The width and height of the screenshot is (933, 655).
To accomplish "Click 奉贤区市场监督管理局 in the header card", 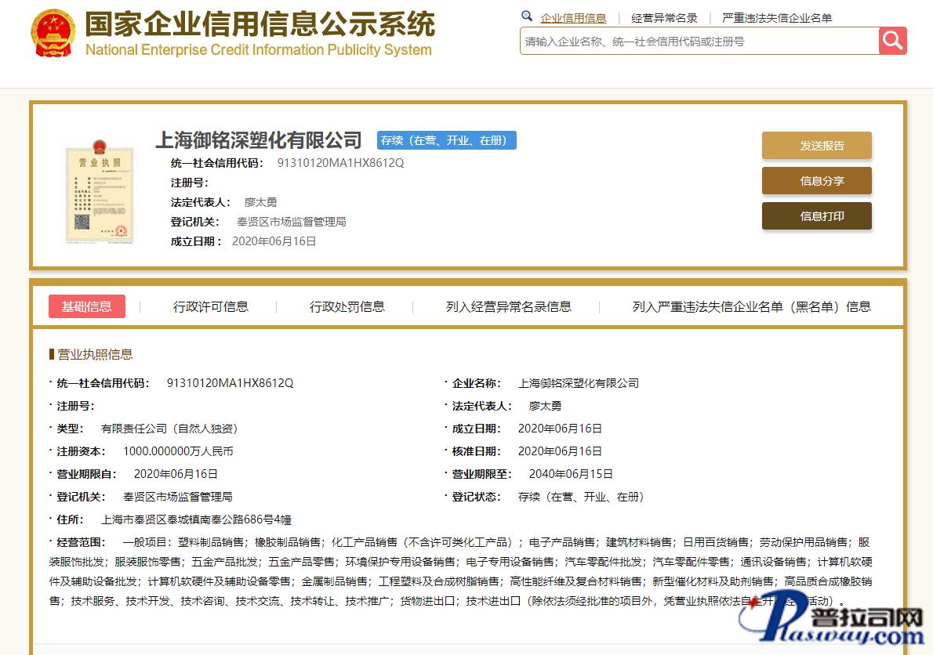I will pyautogui.click(x=292, y=222).
